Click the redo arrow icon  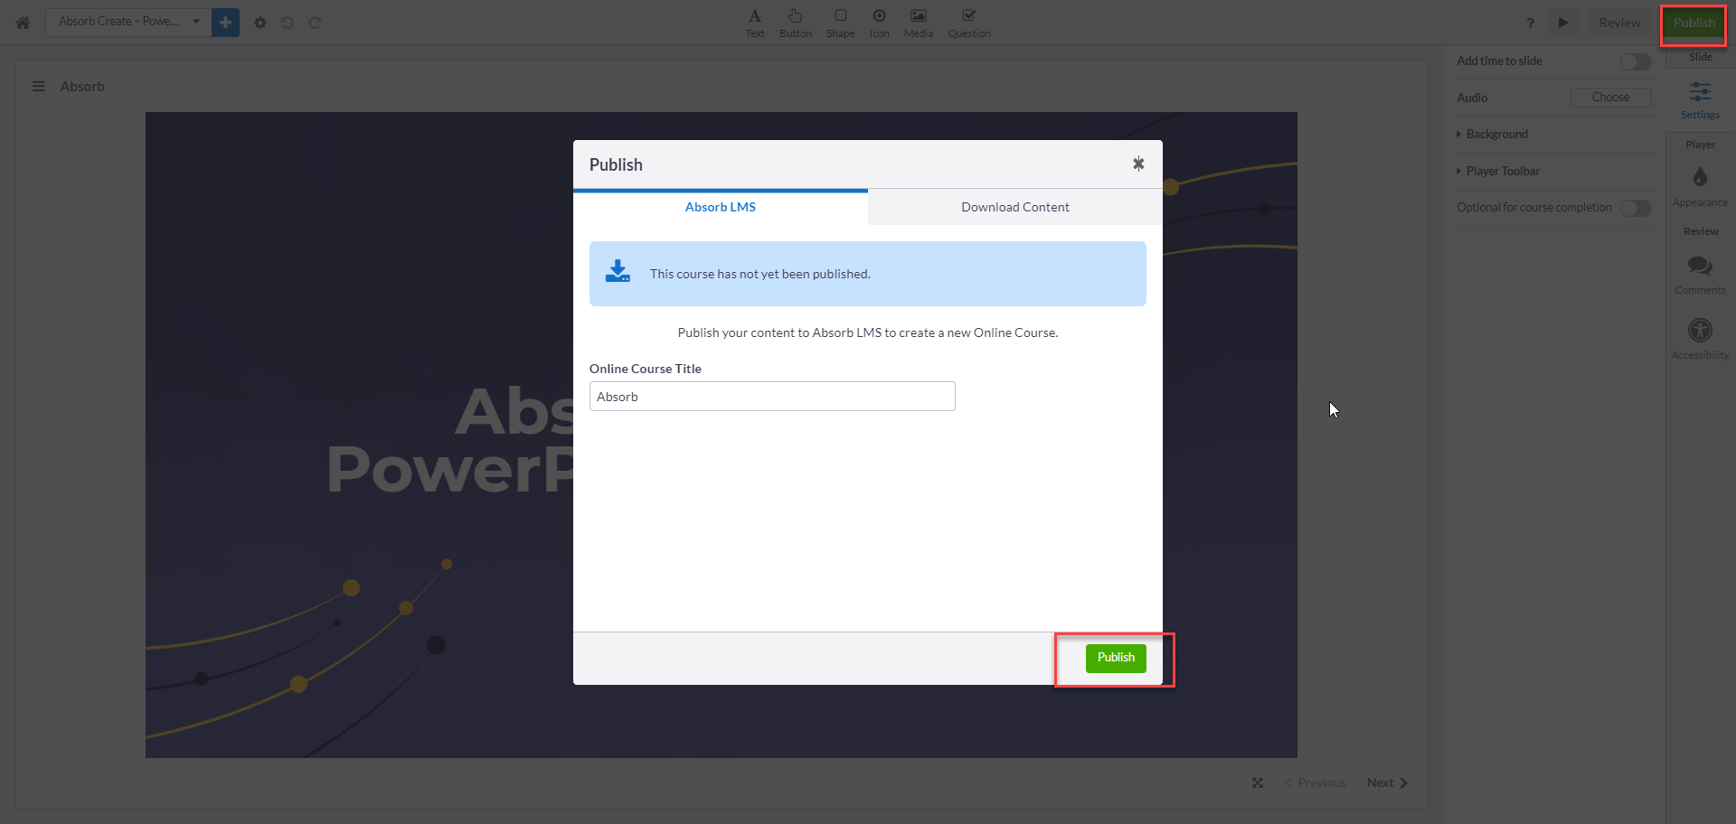[x=315, y=23]
